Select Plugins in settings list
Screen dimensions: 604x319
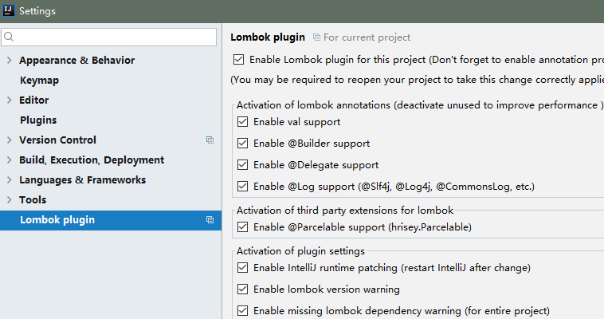[x=37, y=120]
